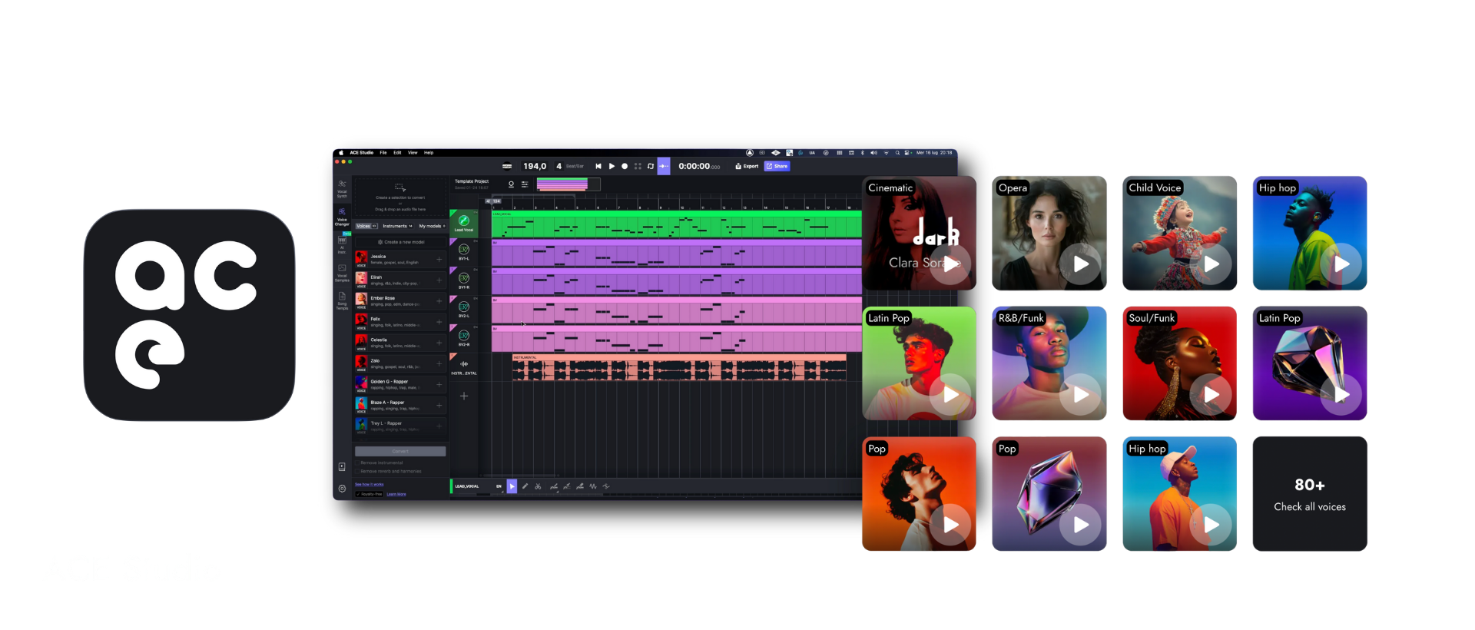Toggle the follow-playhead arrow button
The width and height of the screenshot is (1475, 630).
pyautogui.click(x=664, y=166)
